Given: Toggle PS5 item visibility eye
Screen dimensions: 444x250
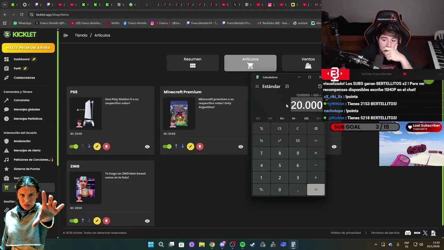Looking at the screenshot, I should [147, 147].
